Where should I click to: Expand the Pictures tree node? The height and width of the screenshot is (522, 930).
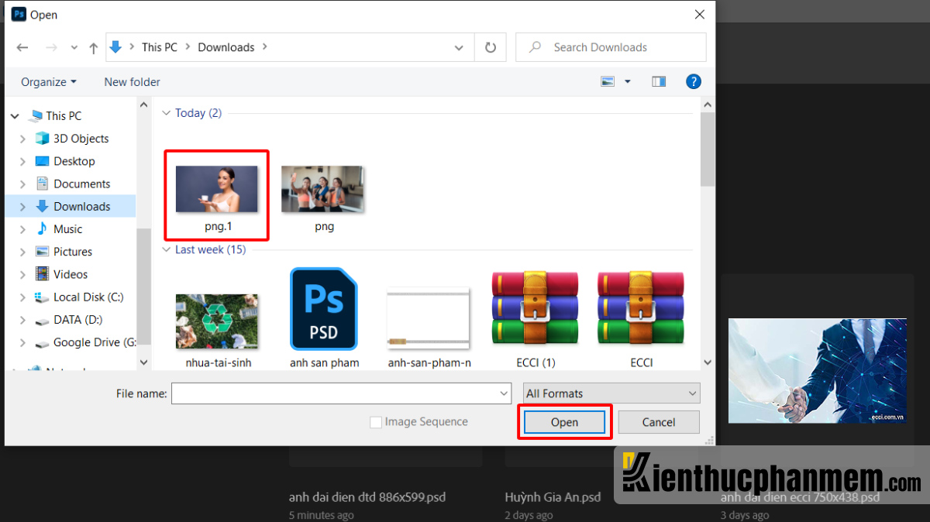click(x=23, y=252)
